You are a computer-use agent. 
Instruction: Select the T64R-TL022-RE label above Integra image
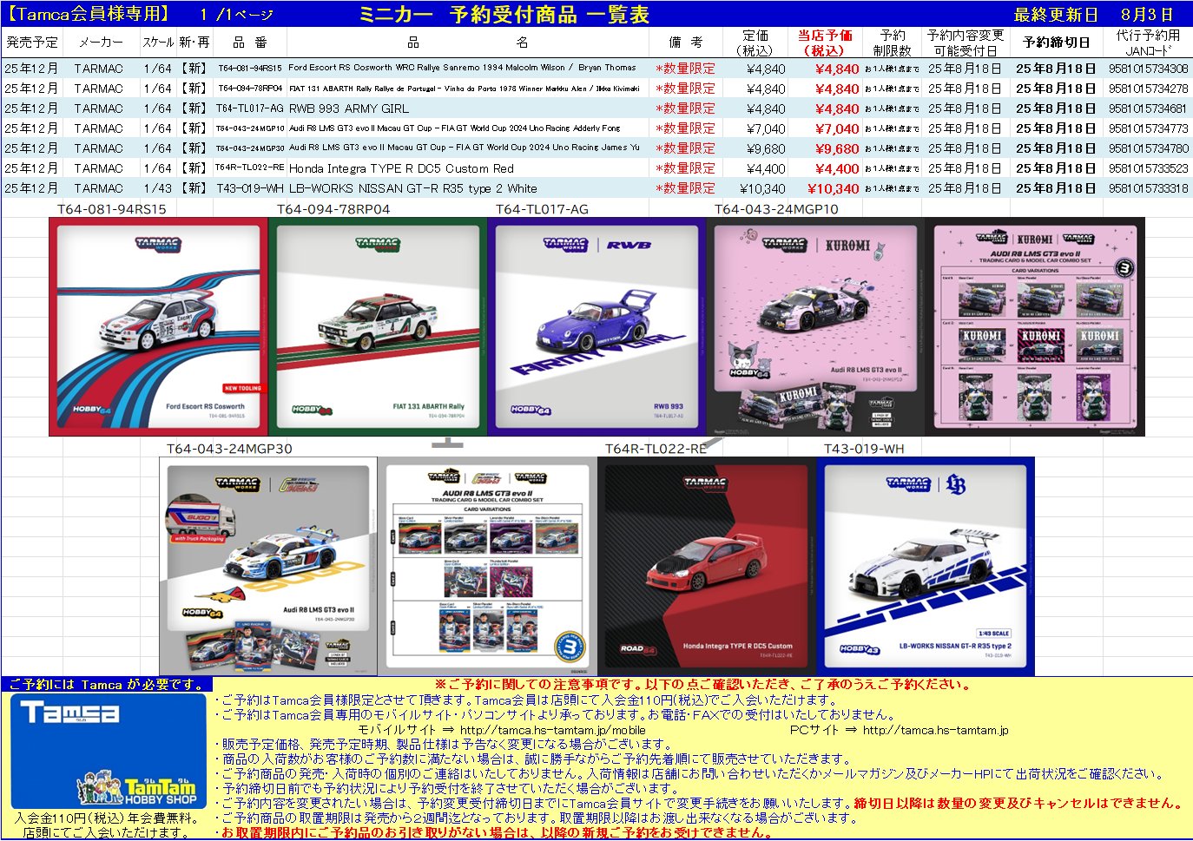point(656,449)
